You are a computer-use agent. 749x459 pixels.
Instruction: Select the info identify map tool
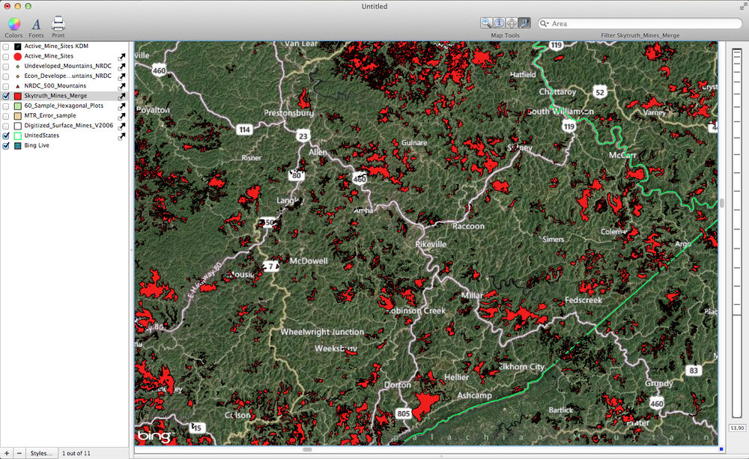click(x=499, y=23)
